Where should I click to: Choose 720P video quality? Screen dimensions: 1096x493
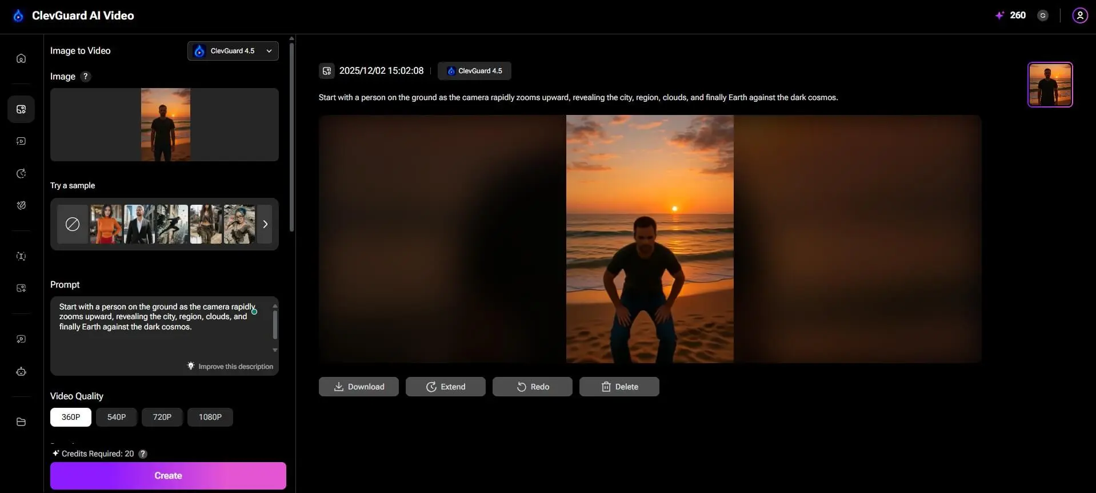pos(162,417)
